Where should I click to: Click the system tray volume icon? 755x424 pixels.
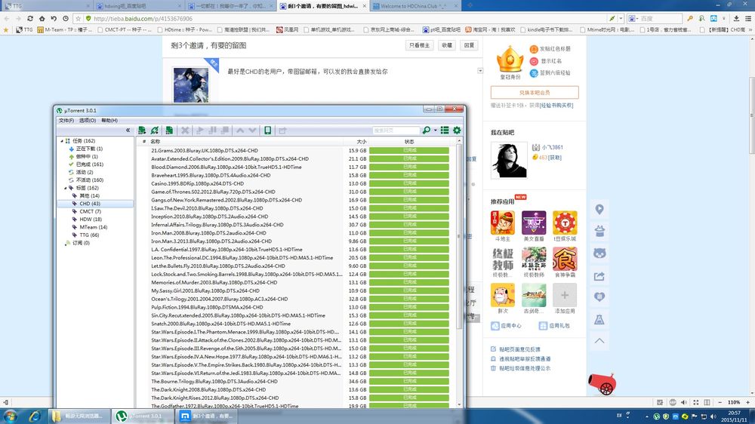pyautogui.click(x=713, y=416)
